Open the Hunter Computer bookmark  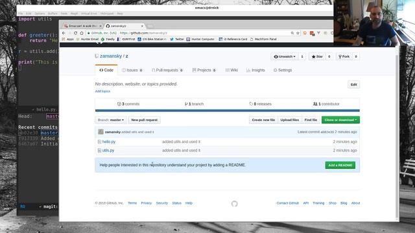coord(200,39)
